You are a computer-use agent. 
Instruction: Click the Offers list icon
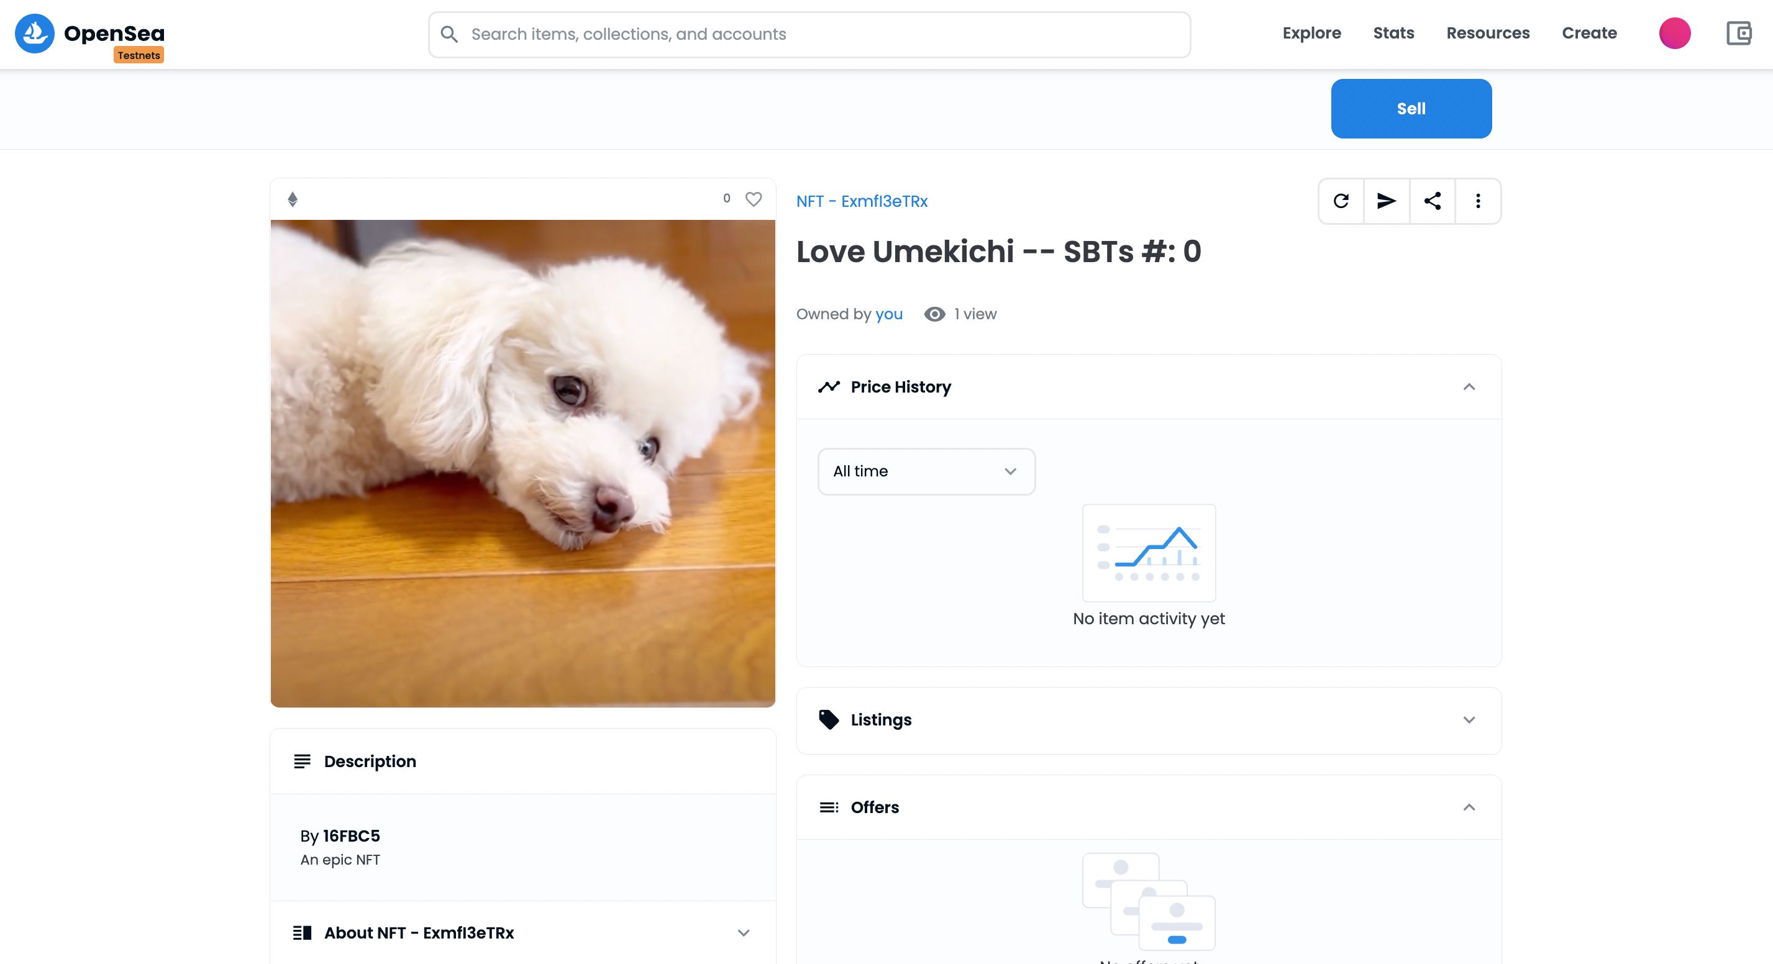(829, 807)
